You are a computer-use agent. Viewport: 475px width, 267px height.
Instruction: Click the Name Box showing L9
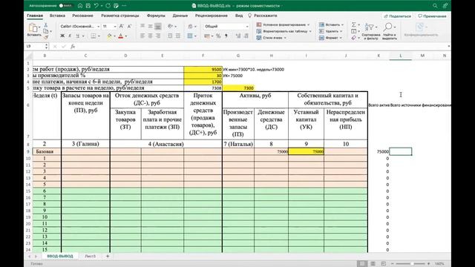tap(35, 46)
